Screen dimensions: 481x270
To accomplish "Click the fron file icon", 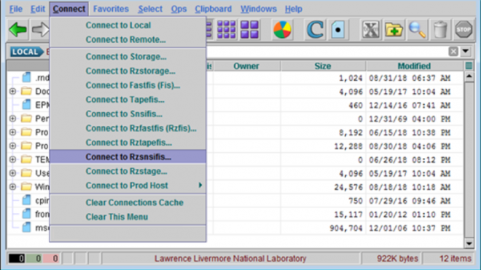I will pyautogui.click(x=27, y=214).
